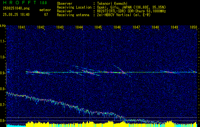Click the Receiving Location label

tap(74, 7)
